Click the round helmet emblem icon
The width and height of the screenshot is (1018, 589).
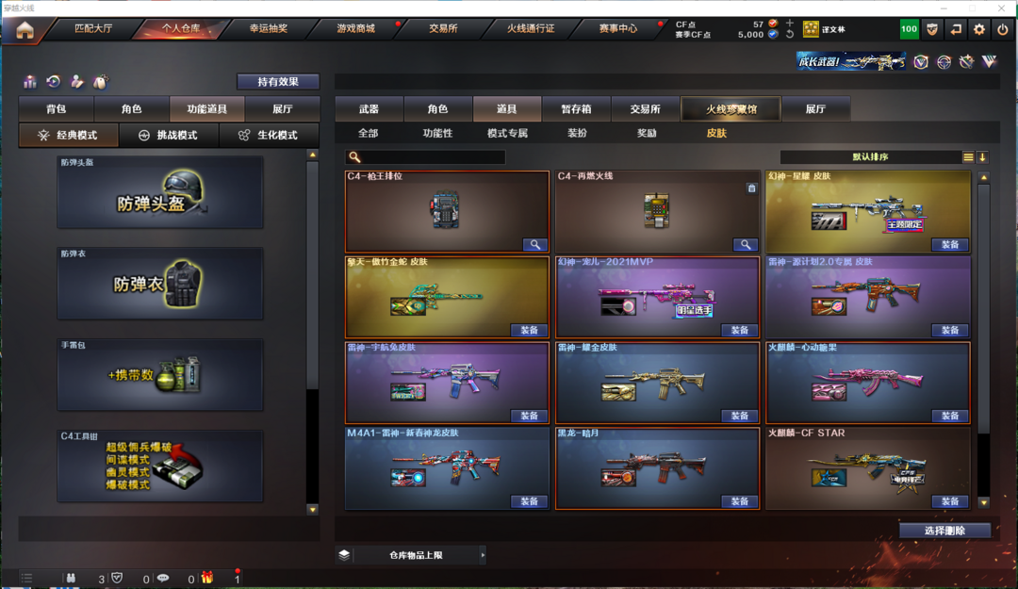[x=944, y=61]
